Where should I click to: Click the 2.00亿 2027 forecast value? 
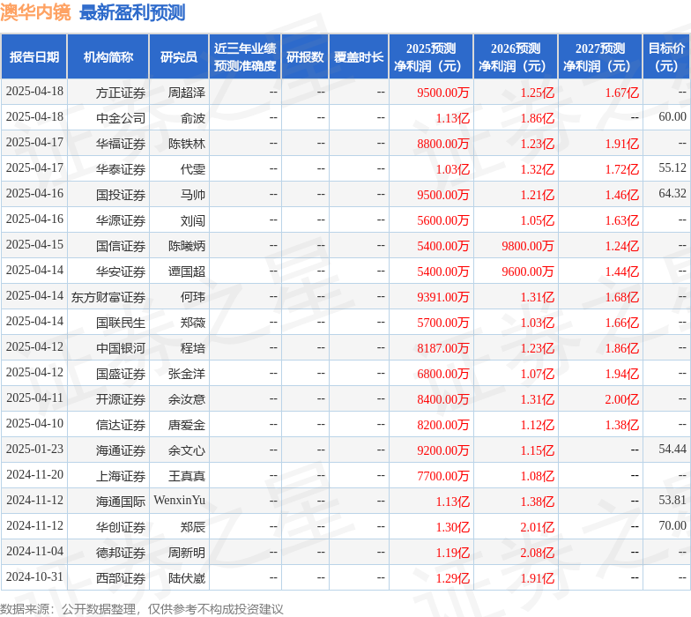pyautogui.click(x=621, y=400)
